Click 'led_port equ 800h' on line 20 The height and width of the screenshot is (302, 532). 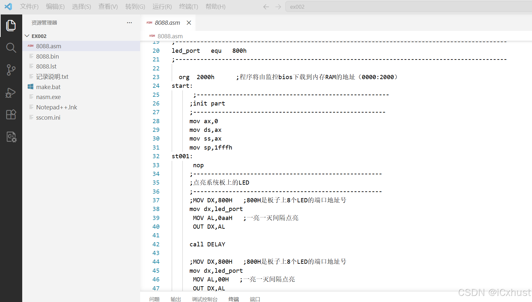coord(209,50)
